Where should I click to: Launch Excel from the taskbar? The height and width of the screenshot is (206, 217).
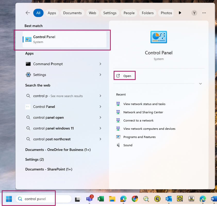[101, 199]
